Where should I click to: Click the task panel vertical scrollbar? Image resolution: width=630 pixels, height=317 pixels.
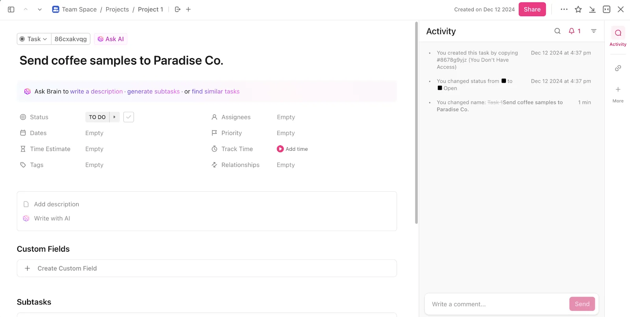pos(417,122)
